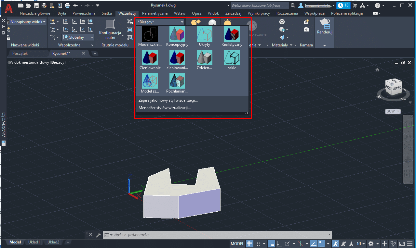The height and width of the screenshot is (248, 416).
Task: Click the search magnifier icon in title bar
Action: 293,6
